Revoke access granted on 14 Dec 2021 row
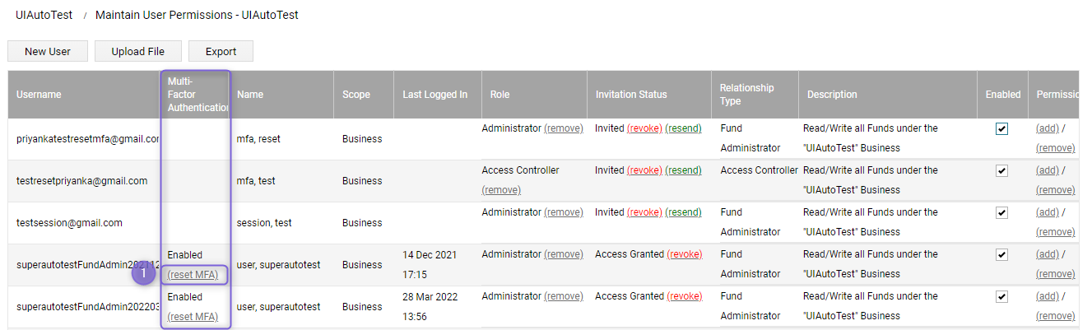This screenshot has width=1092, height=330. [685, 254]
